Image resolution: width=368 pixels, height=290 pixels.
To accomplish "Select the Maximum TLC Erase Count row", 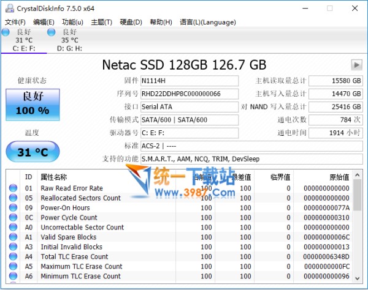I will [179, 266].
